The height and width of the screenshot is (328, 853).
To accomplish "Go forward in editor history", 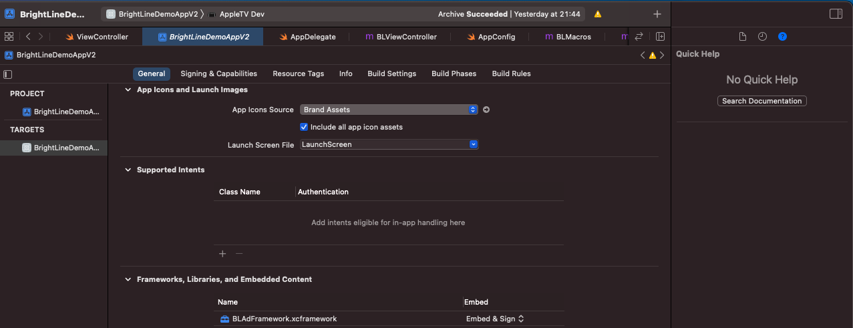I will click(41, 37).
